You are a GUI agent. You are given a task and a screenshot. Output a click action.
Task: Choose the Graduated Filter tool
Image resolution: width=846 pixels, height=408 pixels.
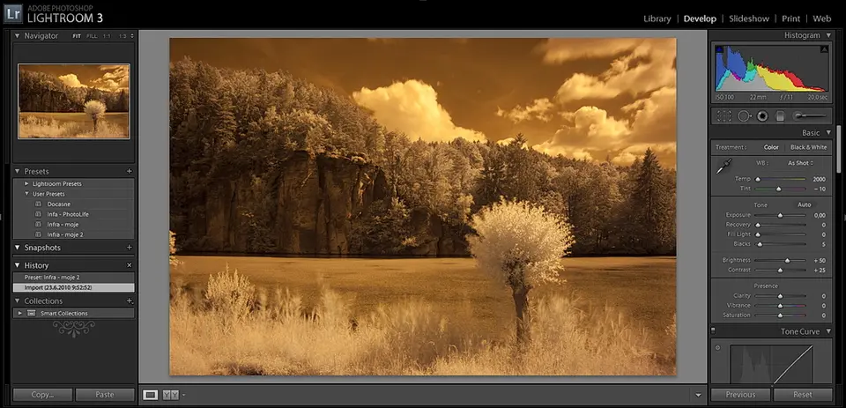pyautogui.click(x=780, y=115)
